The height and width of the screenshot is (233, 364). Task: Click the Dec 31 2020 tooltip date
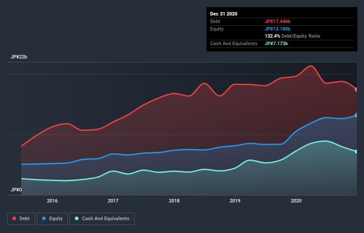coord(223,14)
